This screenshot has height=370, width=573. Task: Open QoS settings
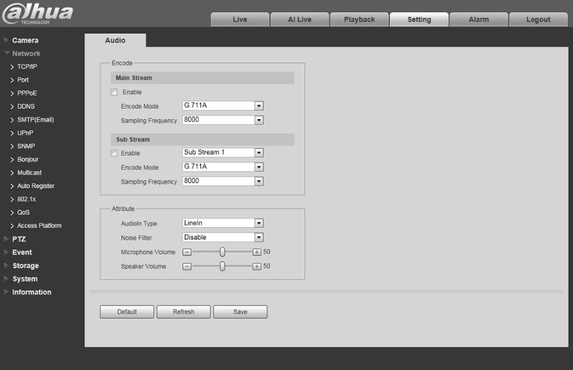(23, 212)
